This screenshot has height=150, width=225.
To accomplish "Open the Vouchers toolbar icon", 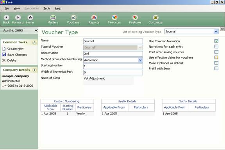I will click(73, 18).
